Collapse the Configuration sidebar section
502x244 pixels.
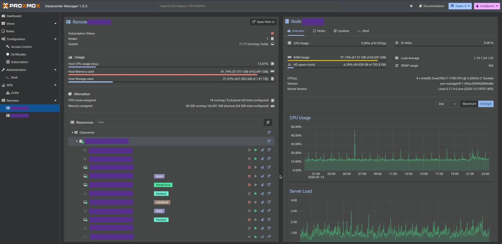(x=55, y=39)
